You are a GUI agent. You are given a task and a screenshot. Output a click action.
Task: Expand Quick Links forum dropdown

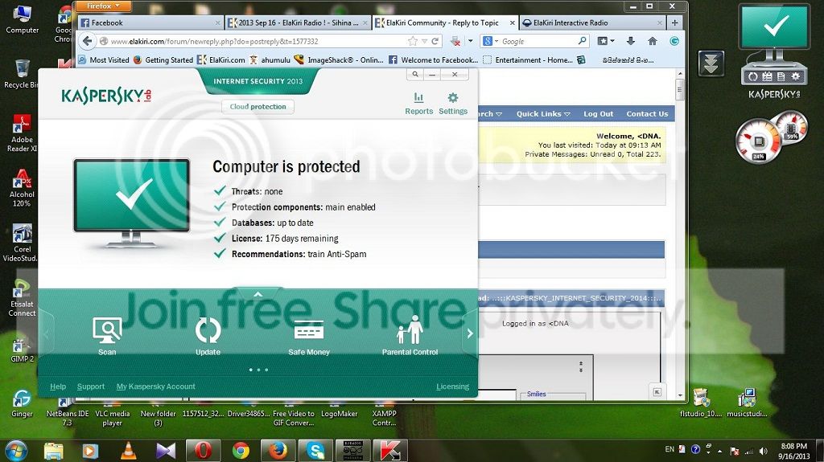click(x=543, y=114)
